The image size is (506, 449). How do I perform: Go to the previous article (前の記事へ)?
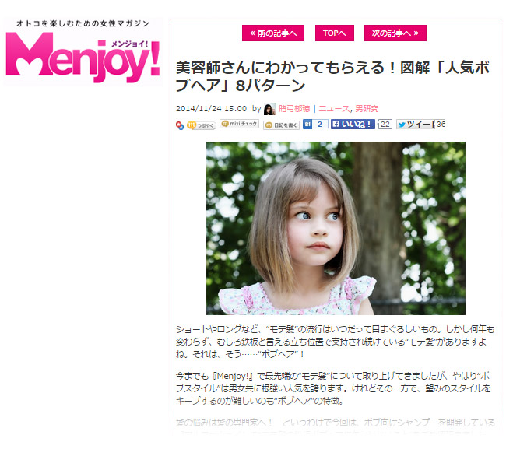[x=273, y=33]
